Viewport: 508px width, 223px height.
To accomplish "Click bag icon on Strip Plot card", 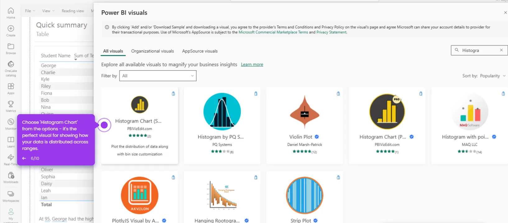I will pos(338,177).
